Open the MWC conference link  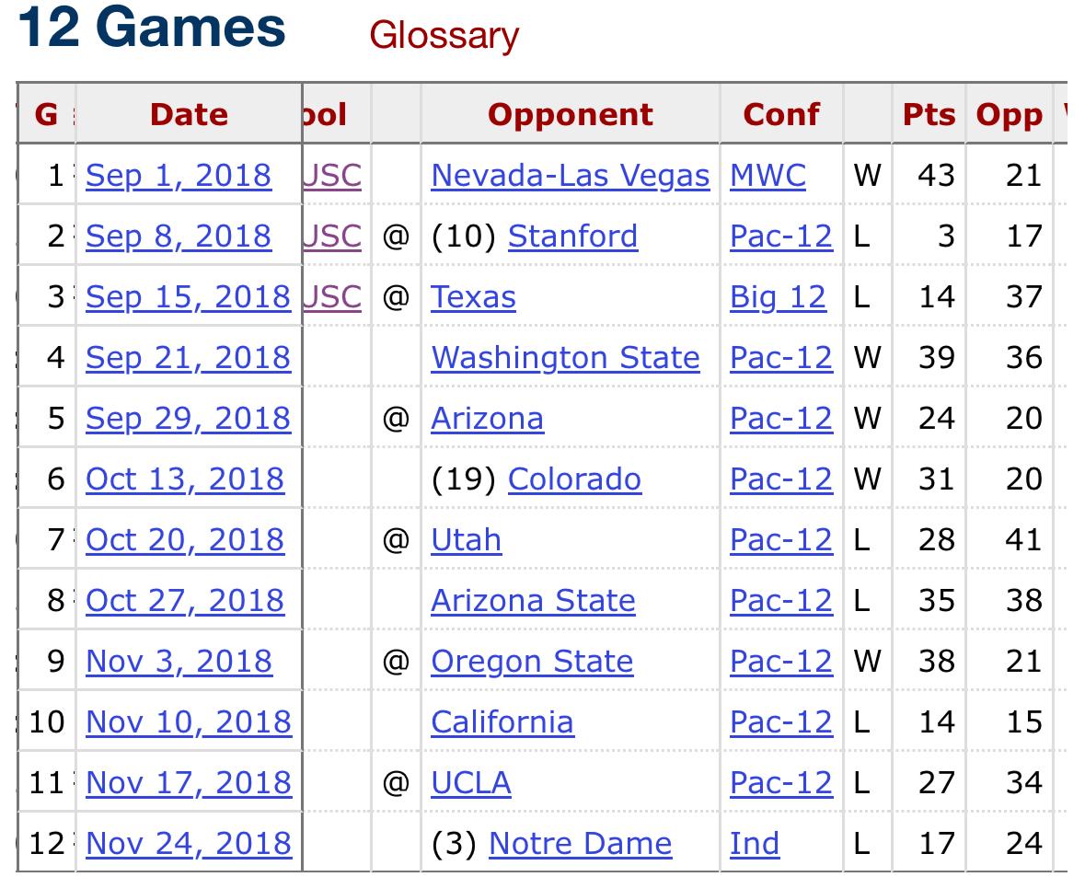pyautogui.click(x=768, y=175)
